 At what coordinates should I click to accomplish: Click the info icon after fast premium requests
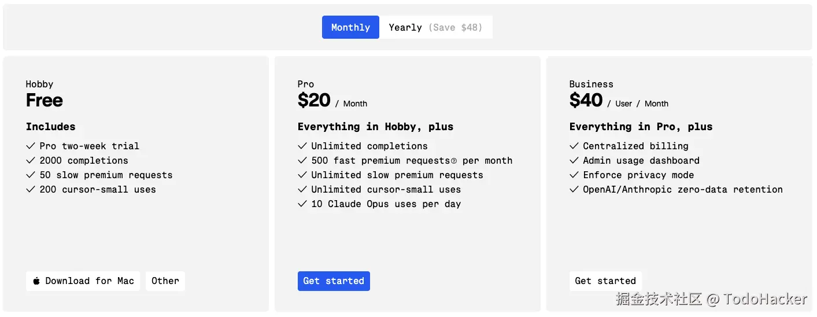click(453, 161)
